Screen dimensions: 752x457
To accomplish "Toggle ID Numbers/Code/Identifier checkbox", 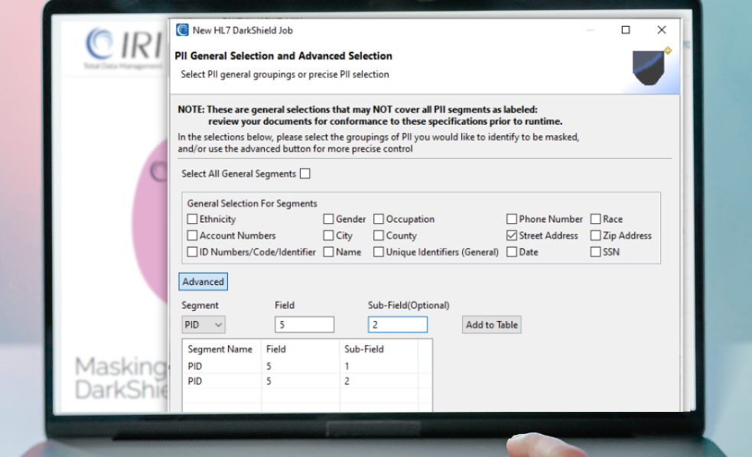I will pos(192,252).
